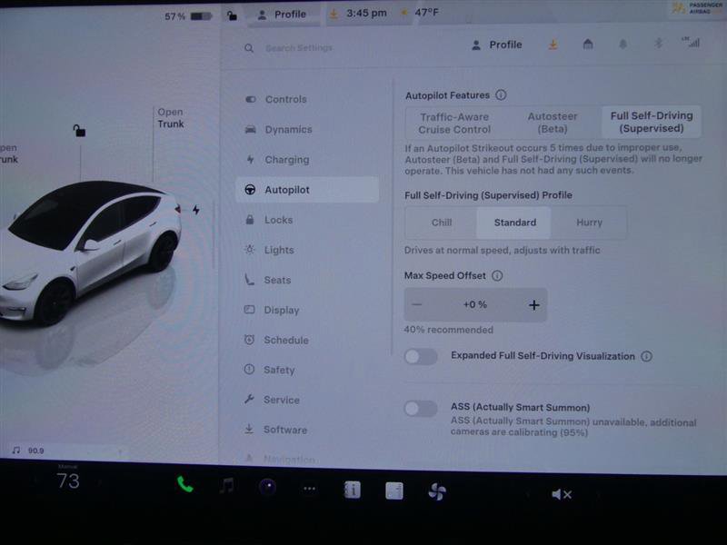Screen dimensions: 727x545
Task: Increase Max Speed Offset with the plus control
Action: click(x=534, y=304)
